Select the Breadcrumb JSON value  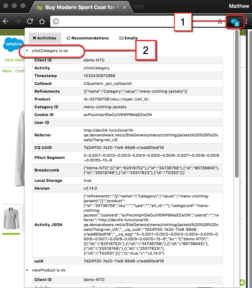(x=151, y=170)
